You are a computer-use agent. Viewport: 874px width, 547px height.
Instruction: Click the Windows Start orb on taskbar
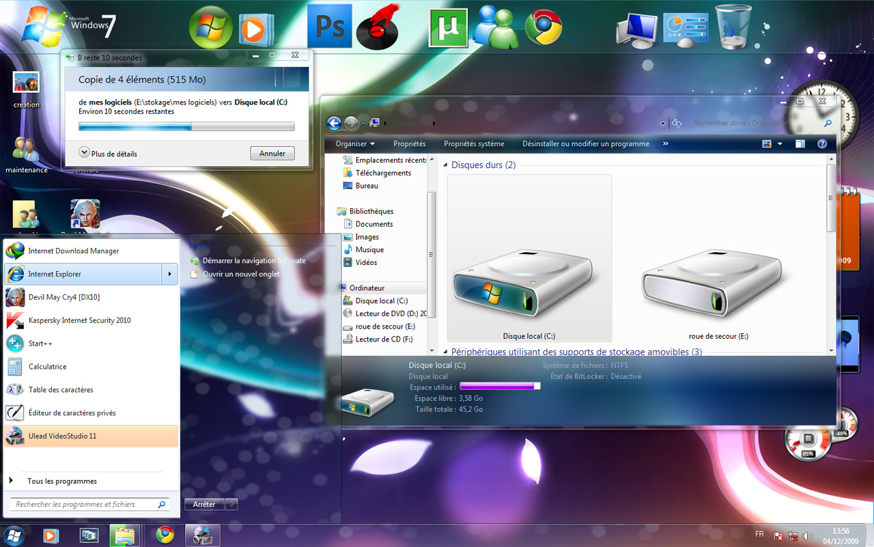pyautogui.click(x=14, y=535)
